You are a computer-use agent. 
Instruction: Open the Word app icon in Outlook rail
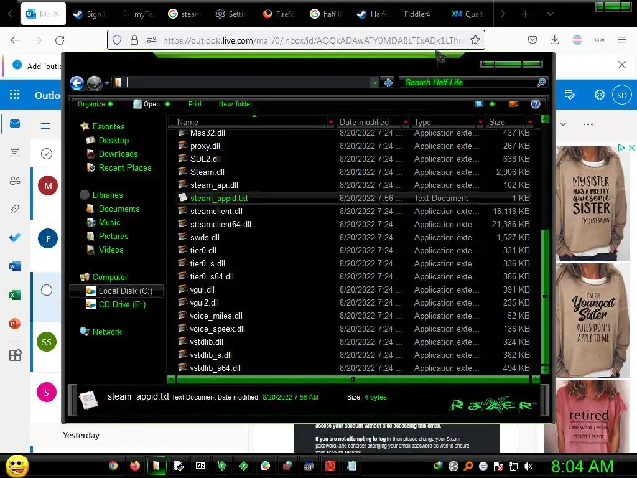pos(15,266)
